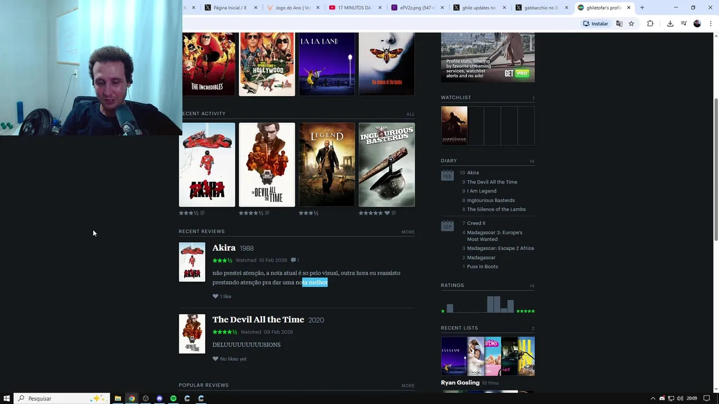Open Akira 1988 year link
The width and height of the screenshot is (719, 404).
[x=247, y=248]
